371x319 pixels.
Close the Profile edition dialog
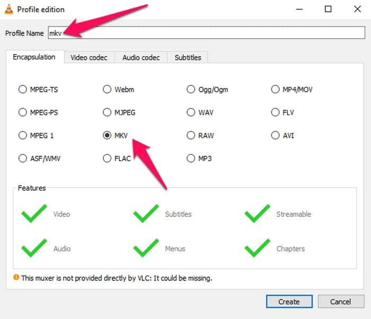358,9
